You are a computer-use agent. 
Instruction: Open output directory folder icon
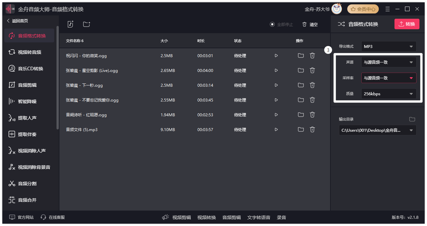413,119
